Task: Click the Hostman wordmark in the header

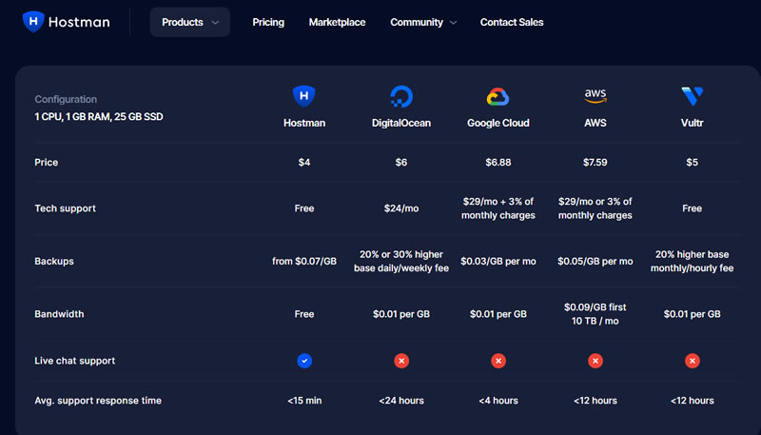Action: point(79,22)
